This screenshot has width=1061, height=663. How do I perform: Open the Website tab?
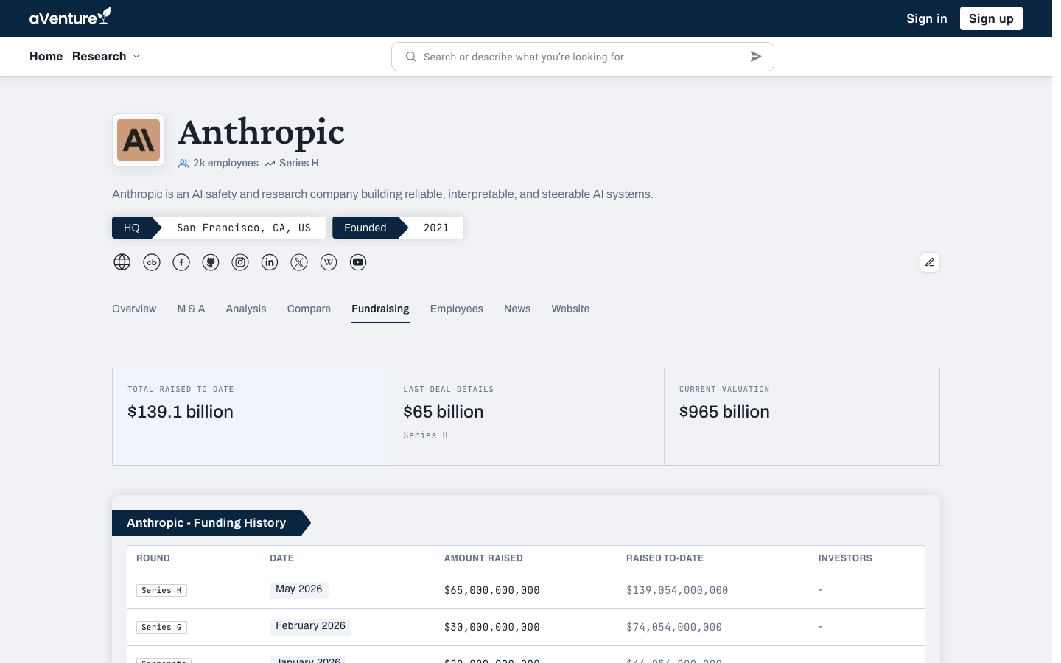[x=570, y=309]
